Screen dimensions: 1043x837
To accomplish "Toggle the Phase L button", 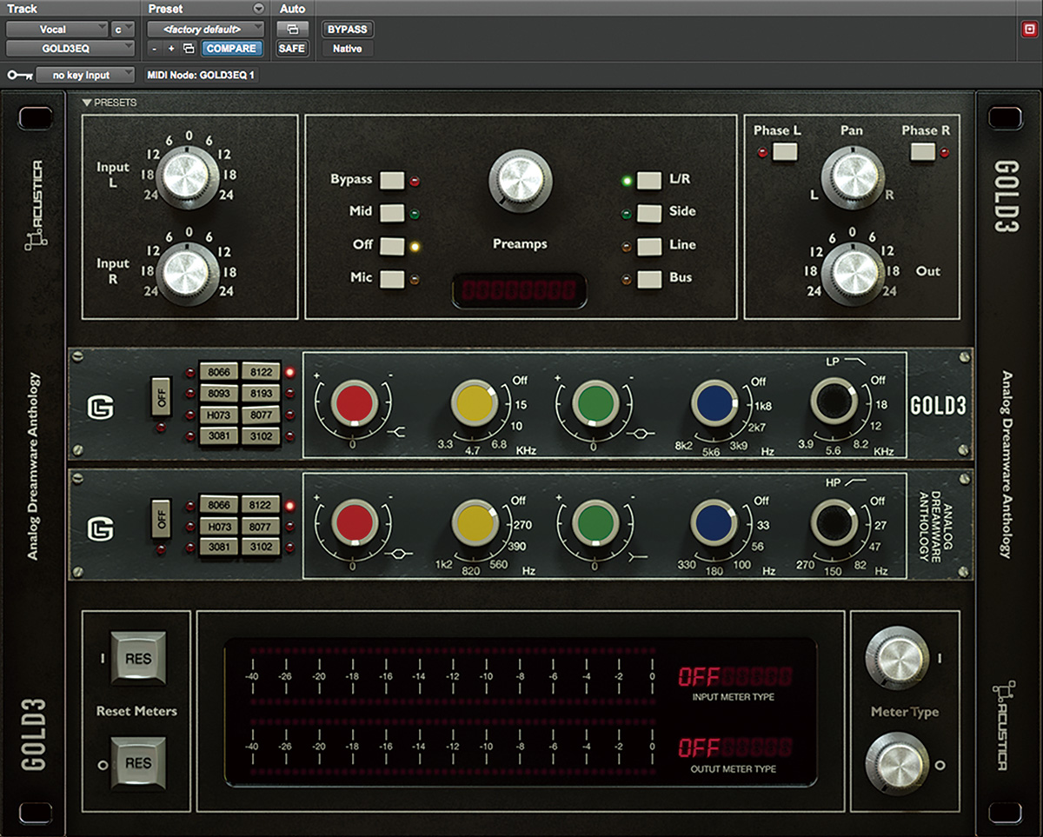I will (x=785, y=152).
